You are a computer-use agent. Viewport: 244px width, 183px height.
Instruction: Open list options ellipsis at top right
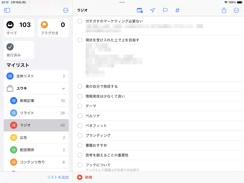coord(236,10)
